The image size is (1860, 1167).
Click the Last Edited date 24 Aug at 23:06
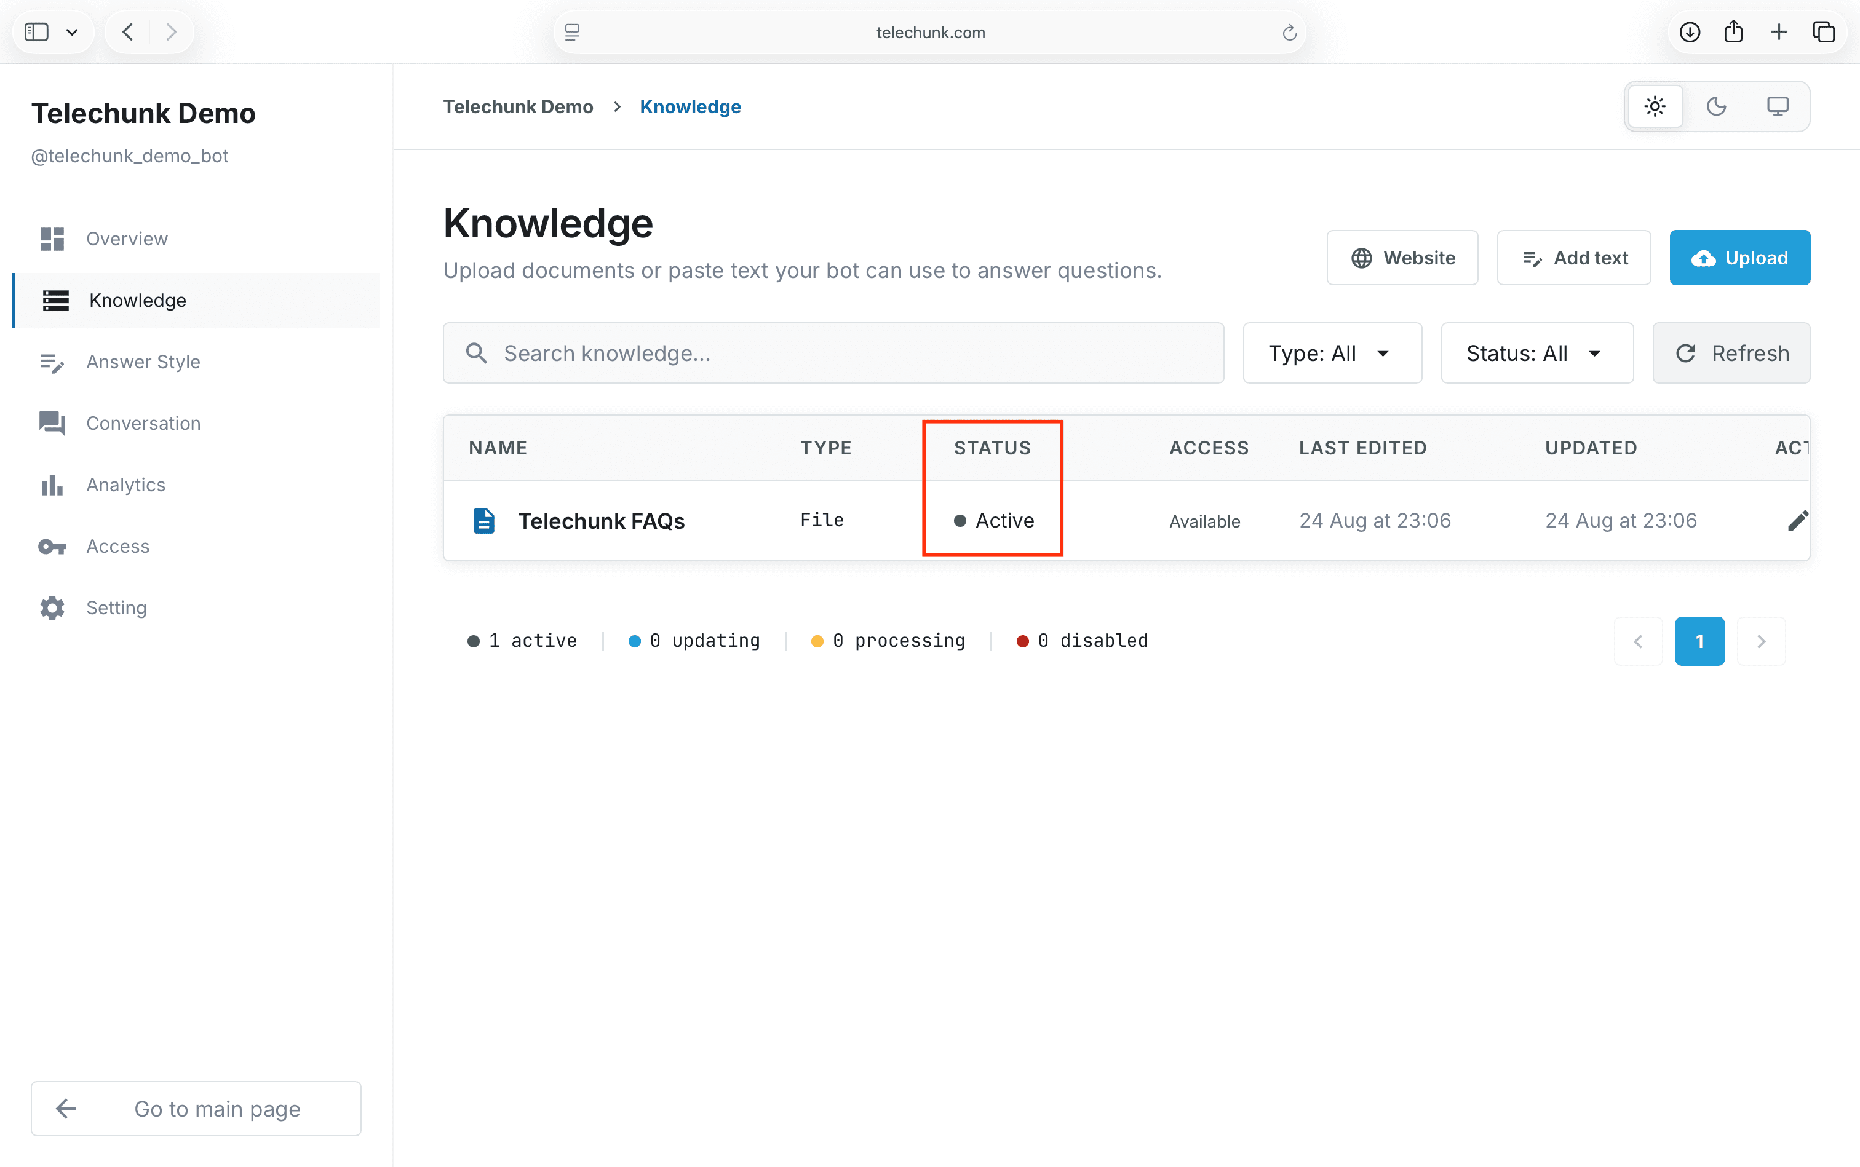(1374, 520)
